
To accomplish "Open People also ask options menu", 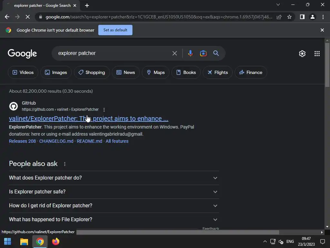I will 64,164.
